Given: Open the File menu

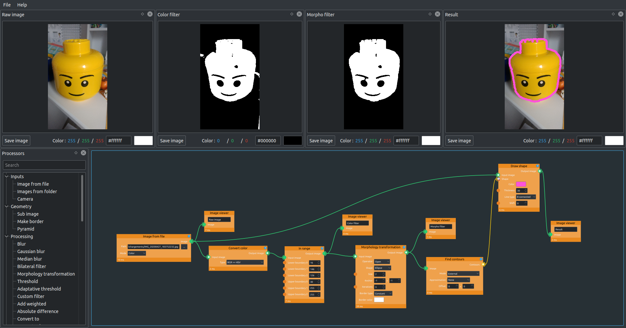Looking at the screenshot, I should click(7, 5).
